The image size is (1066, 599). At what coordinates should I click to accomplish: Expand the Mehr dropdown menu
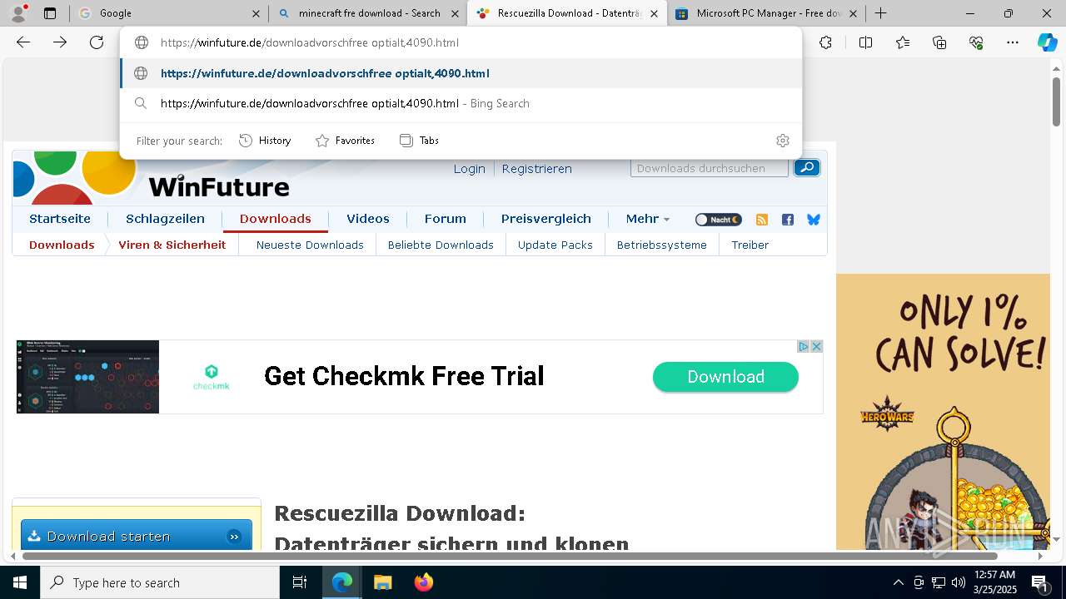(x=648, y=219)
